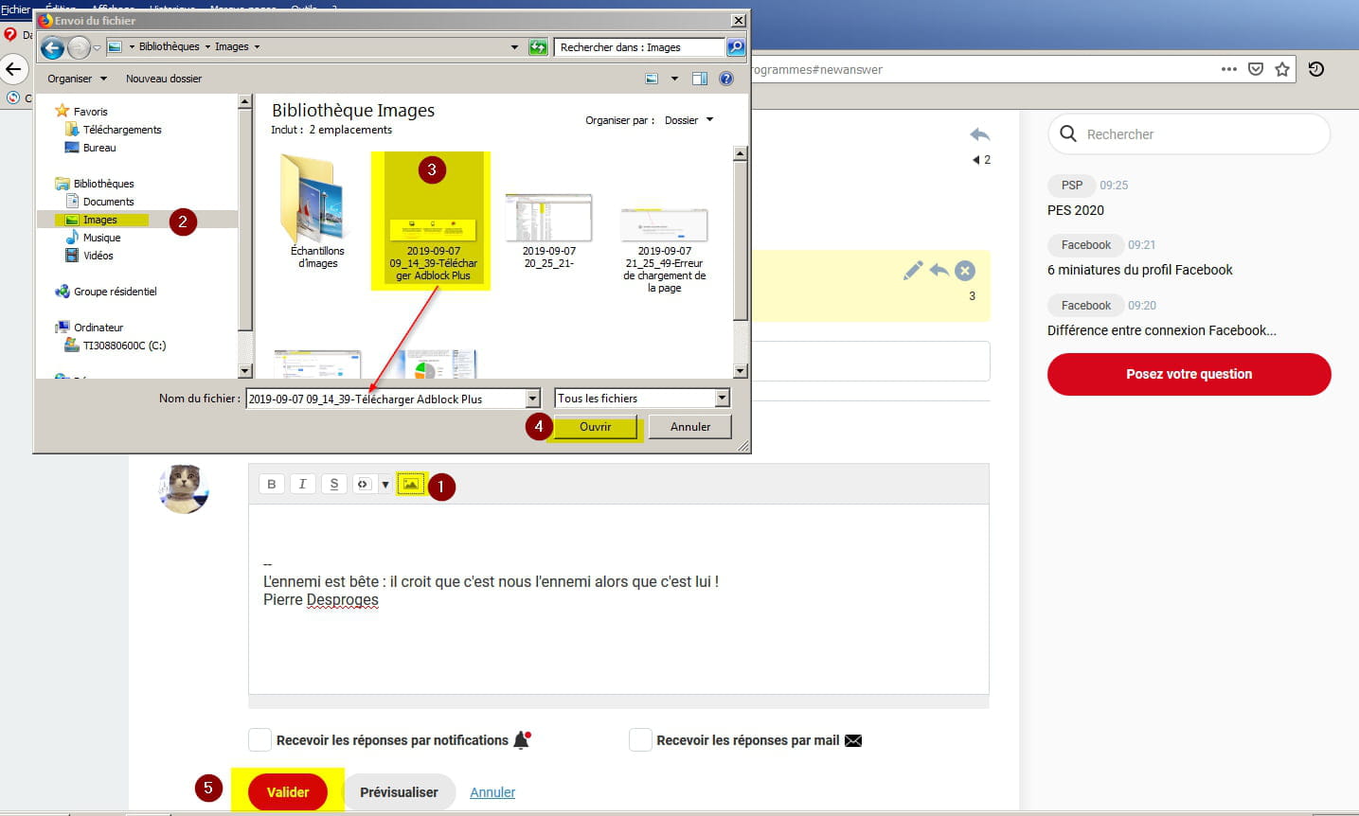The image size is (1359, 816).
Task: Open the view options dropdown arrow
Action: [674, 79]
